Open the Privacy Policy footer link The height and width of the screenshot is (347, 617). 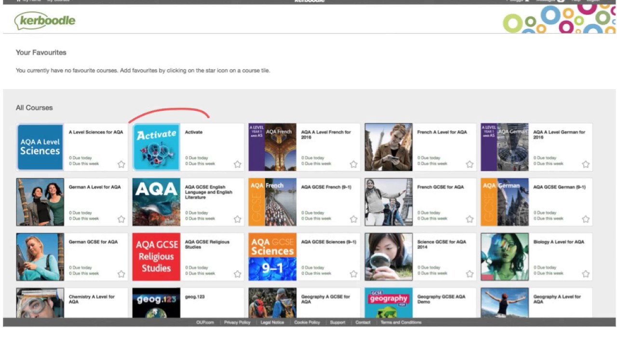237,322
